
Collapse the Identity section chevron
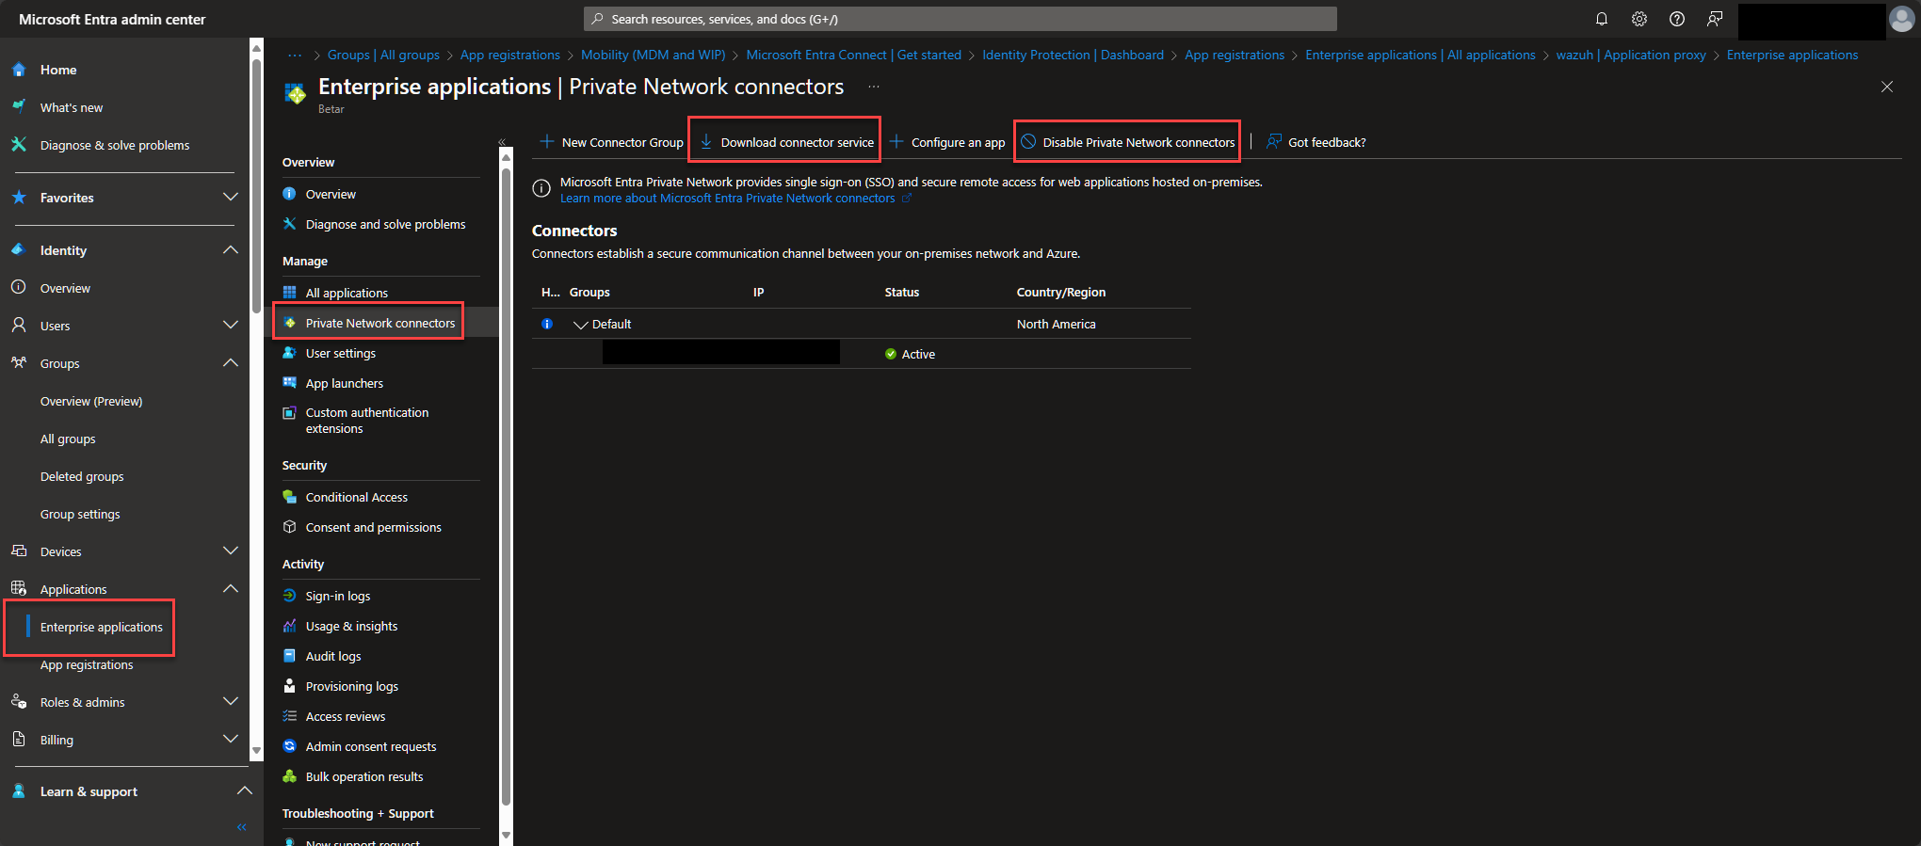pyautogui.click(x=230, y=249)
